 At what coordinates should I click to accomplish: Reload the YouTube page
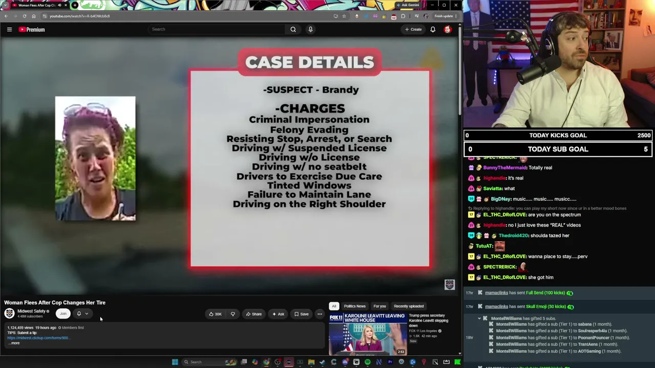(24, 16)
